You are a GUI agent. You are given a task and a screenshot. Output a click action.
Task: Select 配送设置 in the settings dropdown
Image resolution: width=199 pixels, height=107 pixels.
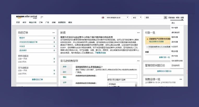pyautogui.click(x=175, y=51)
